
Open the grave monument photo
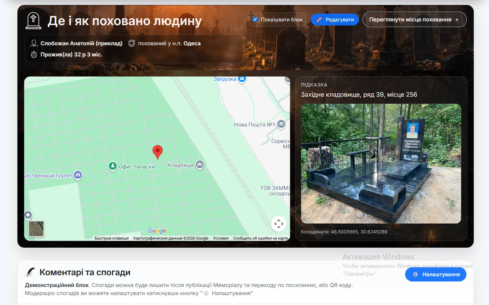[381, 164]
